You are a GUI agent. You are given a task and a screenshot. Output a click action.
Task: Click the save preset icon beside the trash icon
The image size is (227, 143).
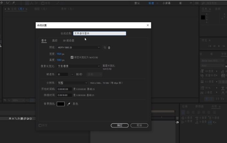click(105, 48)
